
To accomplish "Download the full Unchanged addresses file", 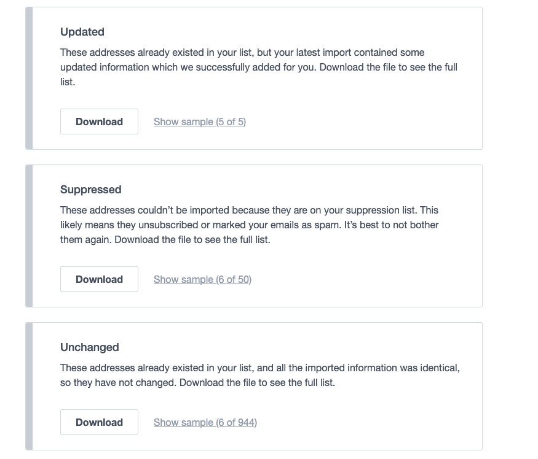I will click(x=99, y=422).
